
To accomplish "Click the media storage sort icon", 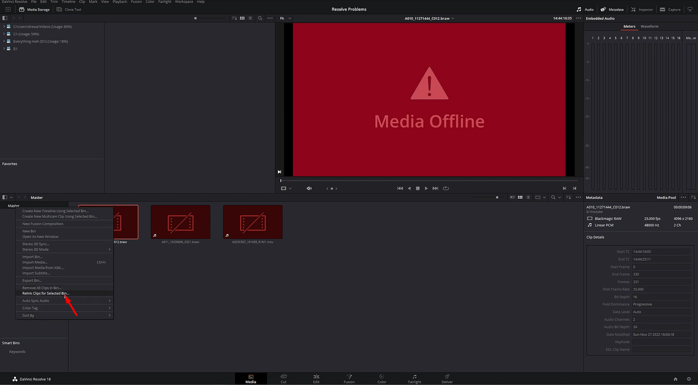I will 234,18.
